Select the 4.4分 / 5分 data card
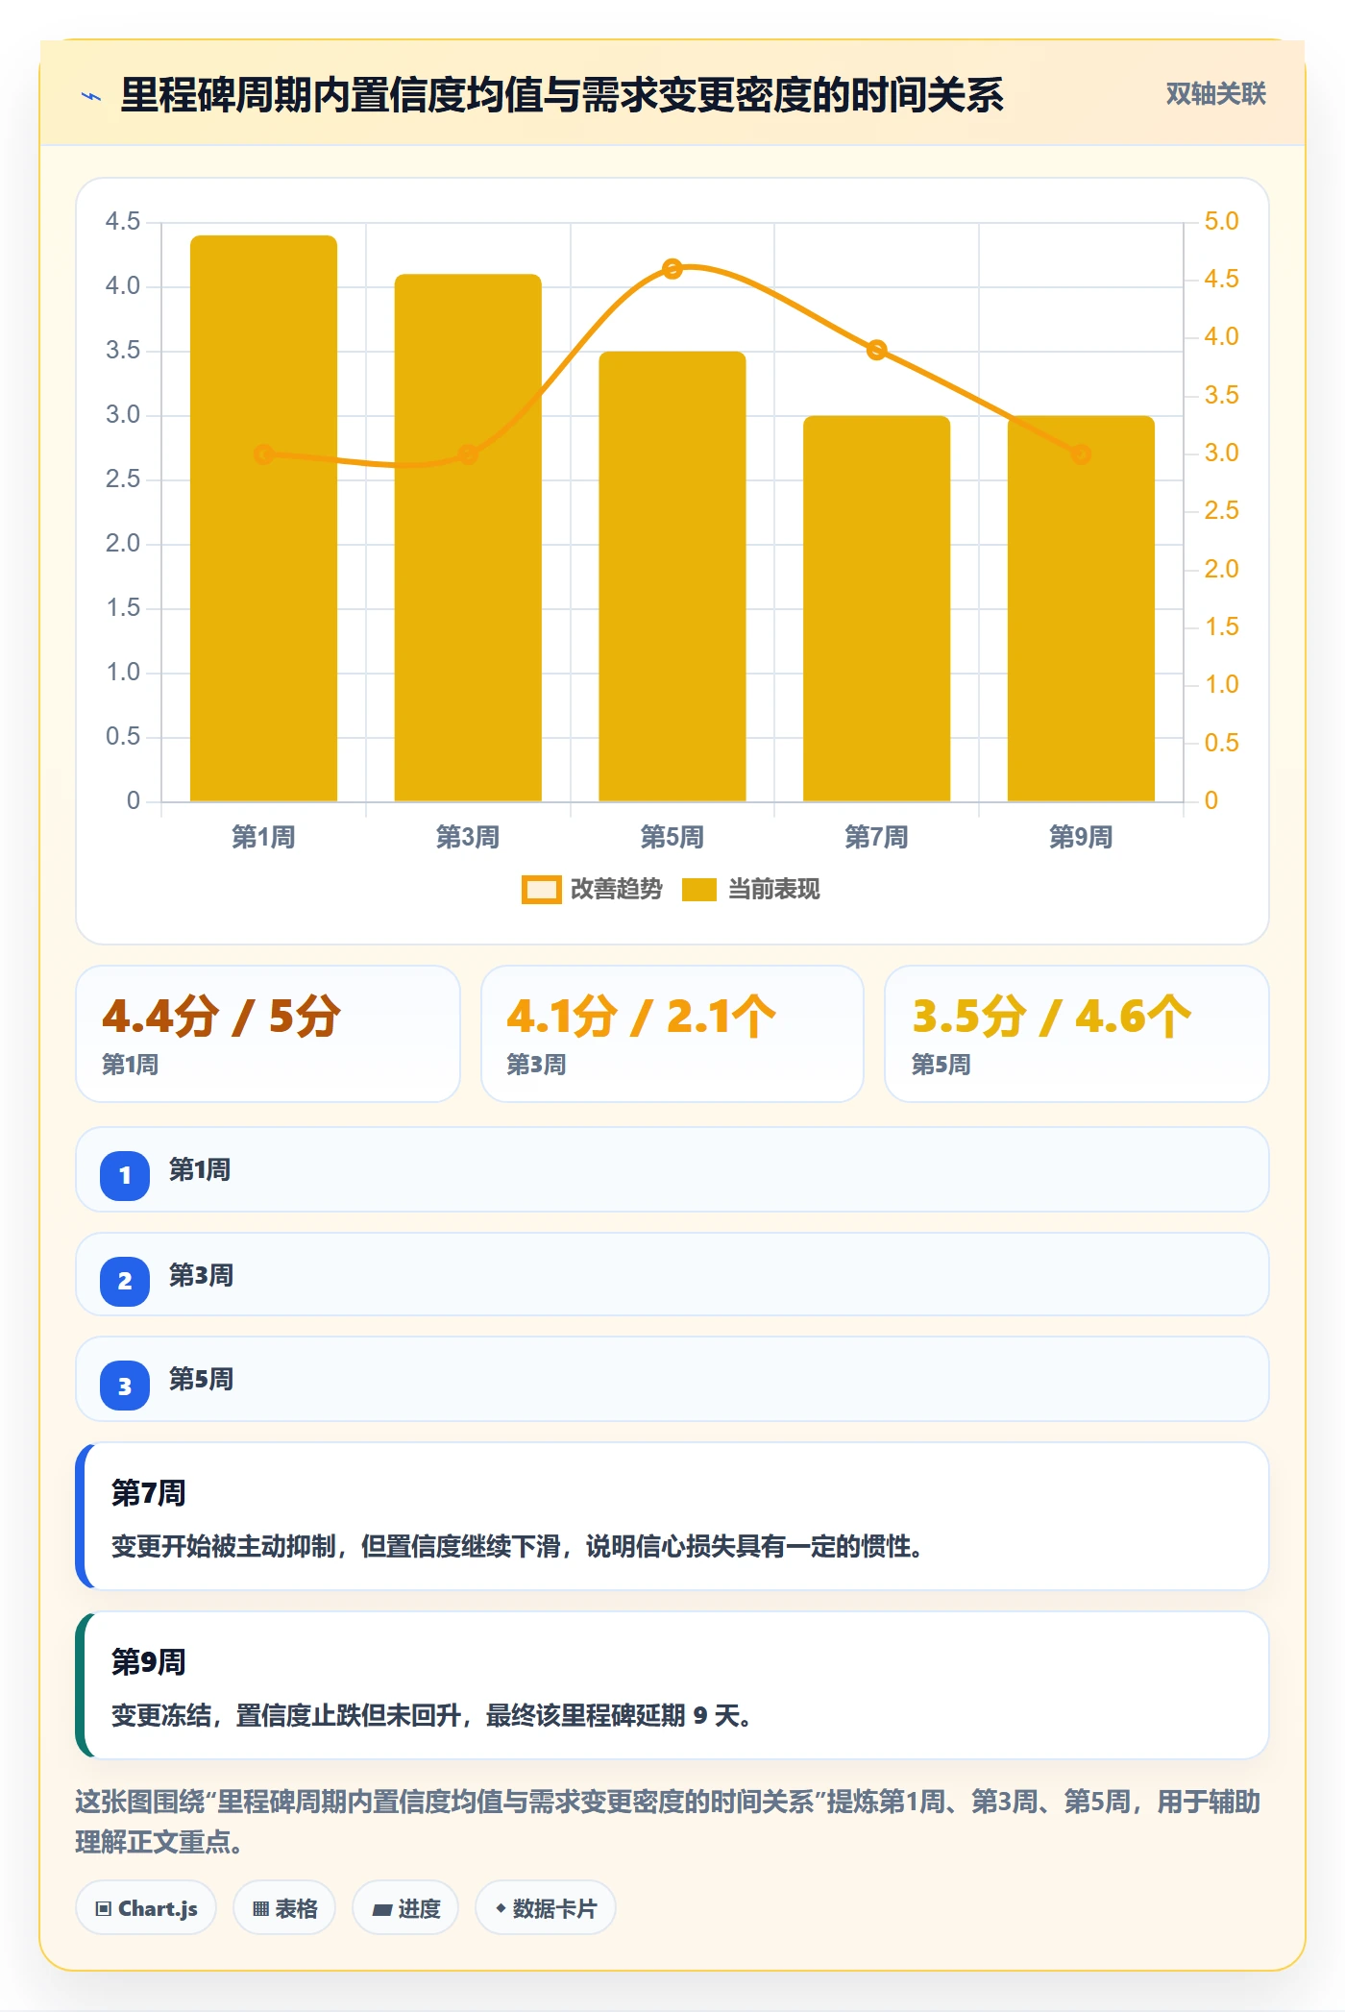The width and height of the screenshot is (1345, 2012). point(268,1034)
